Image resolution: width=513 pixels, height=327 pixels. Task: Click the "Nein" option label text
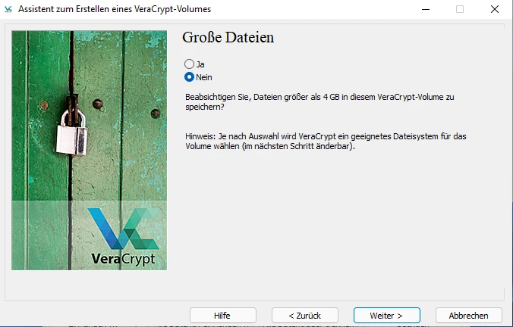[x=205, y=76]
